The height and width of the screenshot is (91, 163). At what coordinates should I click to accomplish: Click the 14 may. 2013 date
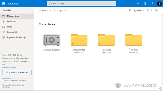(79, 53)
